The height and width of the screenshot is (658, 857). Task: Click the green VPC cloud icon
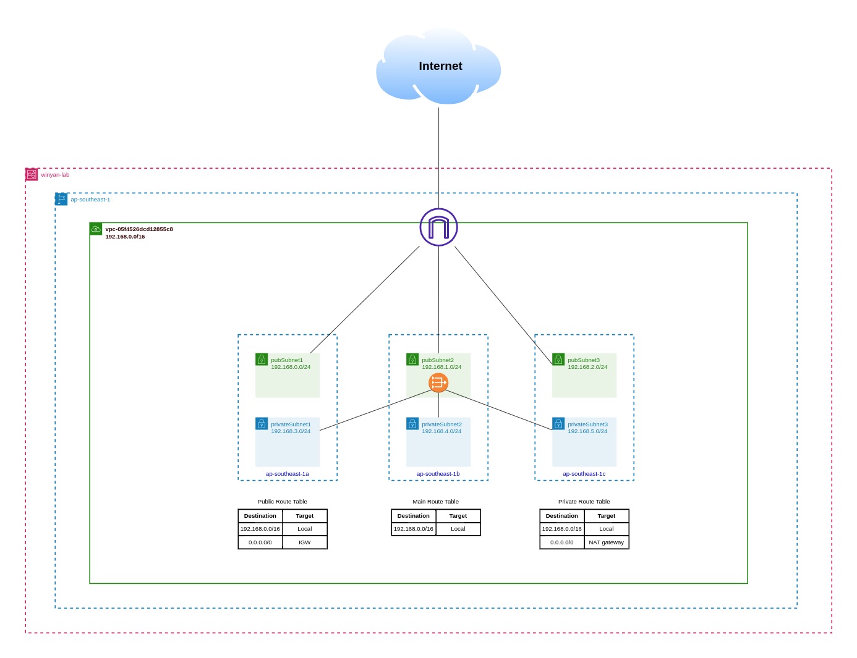pyautogui.click(x=96, y=229)
